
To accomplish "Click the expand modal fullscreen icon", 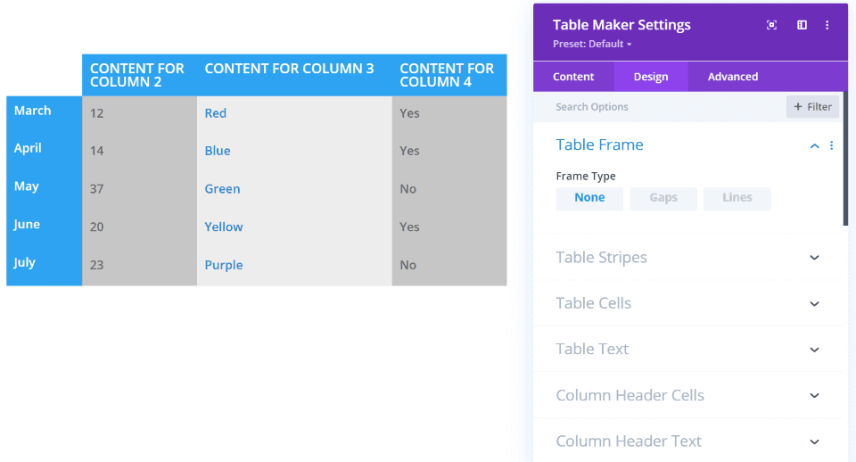I will pos(772,25).
